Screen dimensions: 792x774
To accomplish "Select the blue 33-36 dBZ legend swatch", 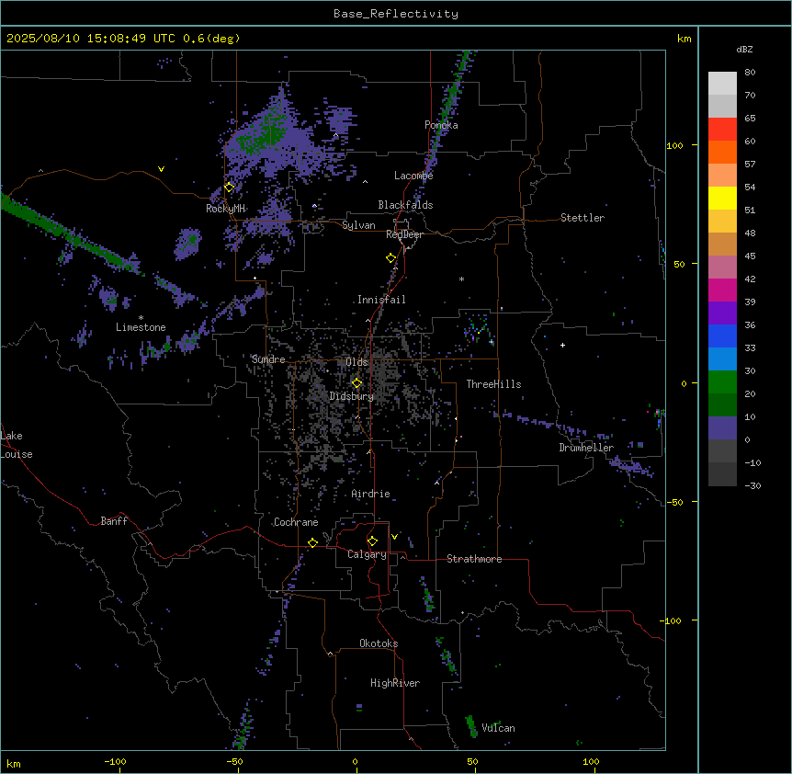I will [722, 336].
